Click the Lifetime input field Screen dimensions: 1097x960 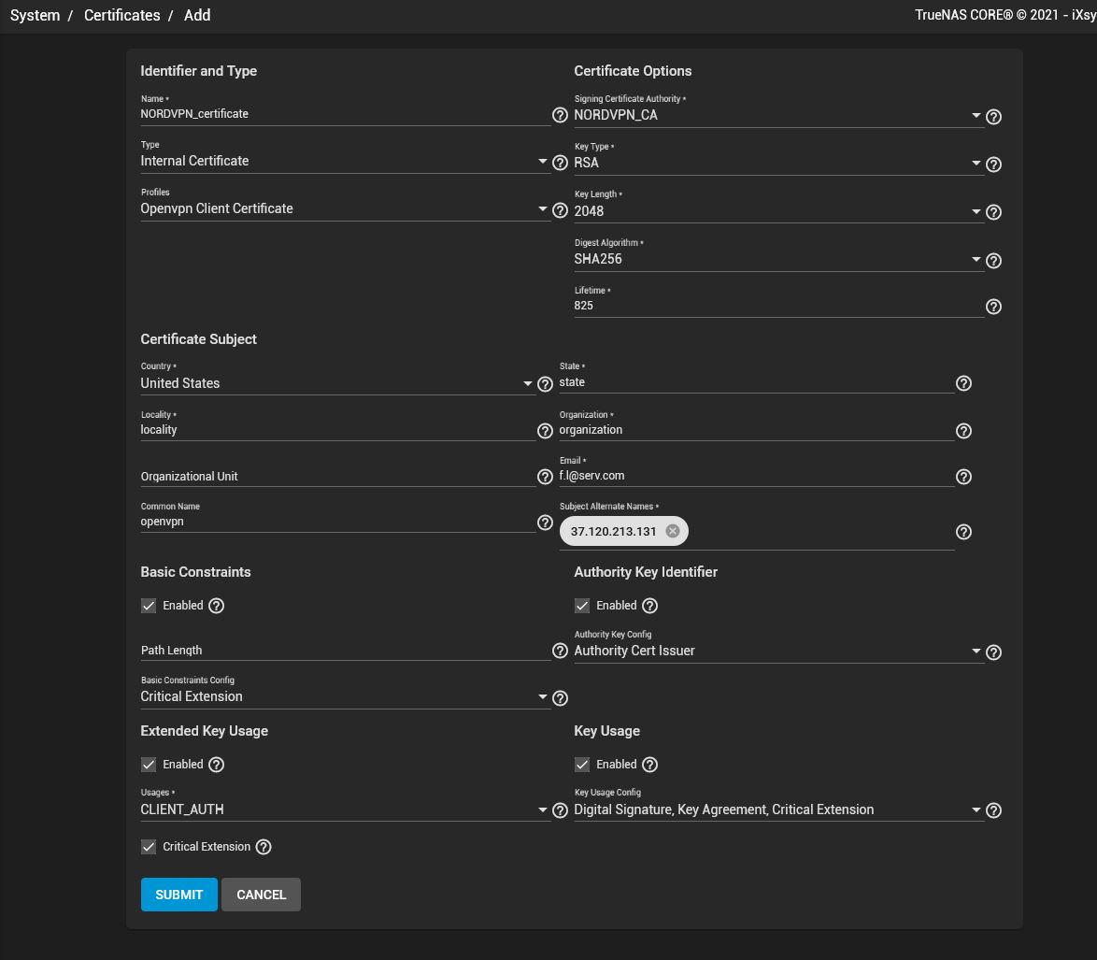(x=778, y=306)
